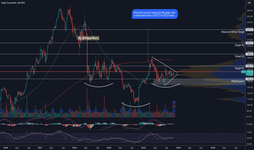
Task: Click the 186.32 price label
Action: (249, 54)
